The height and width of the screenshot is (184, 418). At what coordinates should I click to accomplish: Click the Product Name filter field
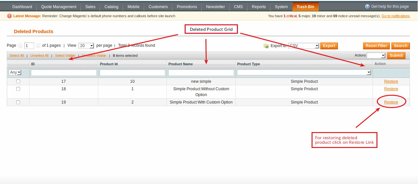coord(201,73)
